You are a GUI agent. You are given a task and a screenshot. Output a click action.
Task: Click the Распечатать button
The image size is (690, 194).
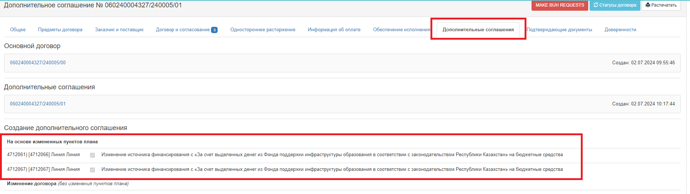coord(661,5)
